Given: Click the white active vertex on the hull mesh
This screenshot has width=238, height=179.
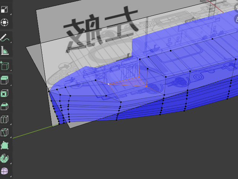Looking at the screenshot, I should (108, 84).
